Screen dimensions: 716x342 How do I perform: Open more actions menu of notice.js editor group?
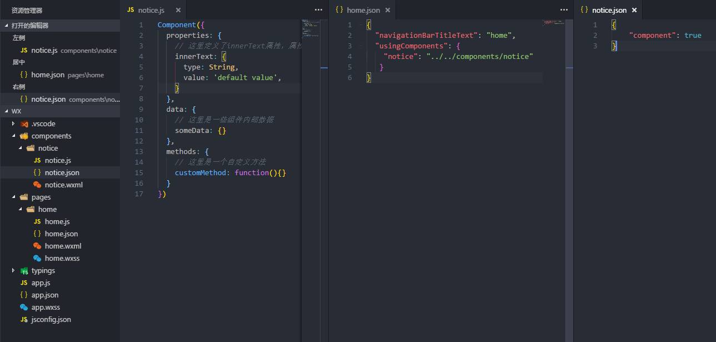pyautogui.click(x=318, y=10)
